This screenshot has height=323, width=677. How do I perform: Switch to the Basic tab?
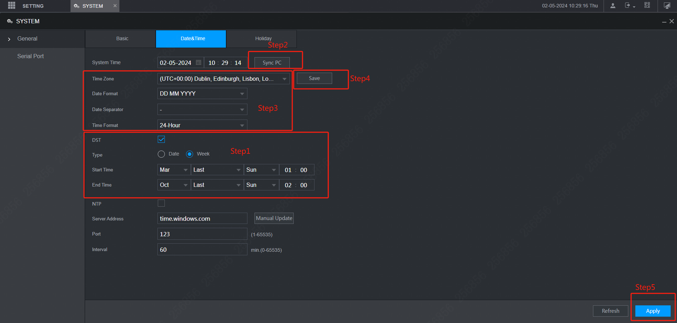tap(122, 39)
